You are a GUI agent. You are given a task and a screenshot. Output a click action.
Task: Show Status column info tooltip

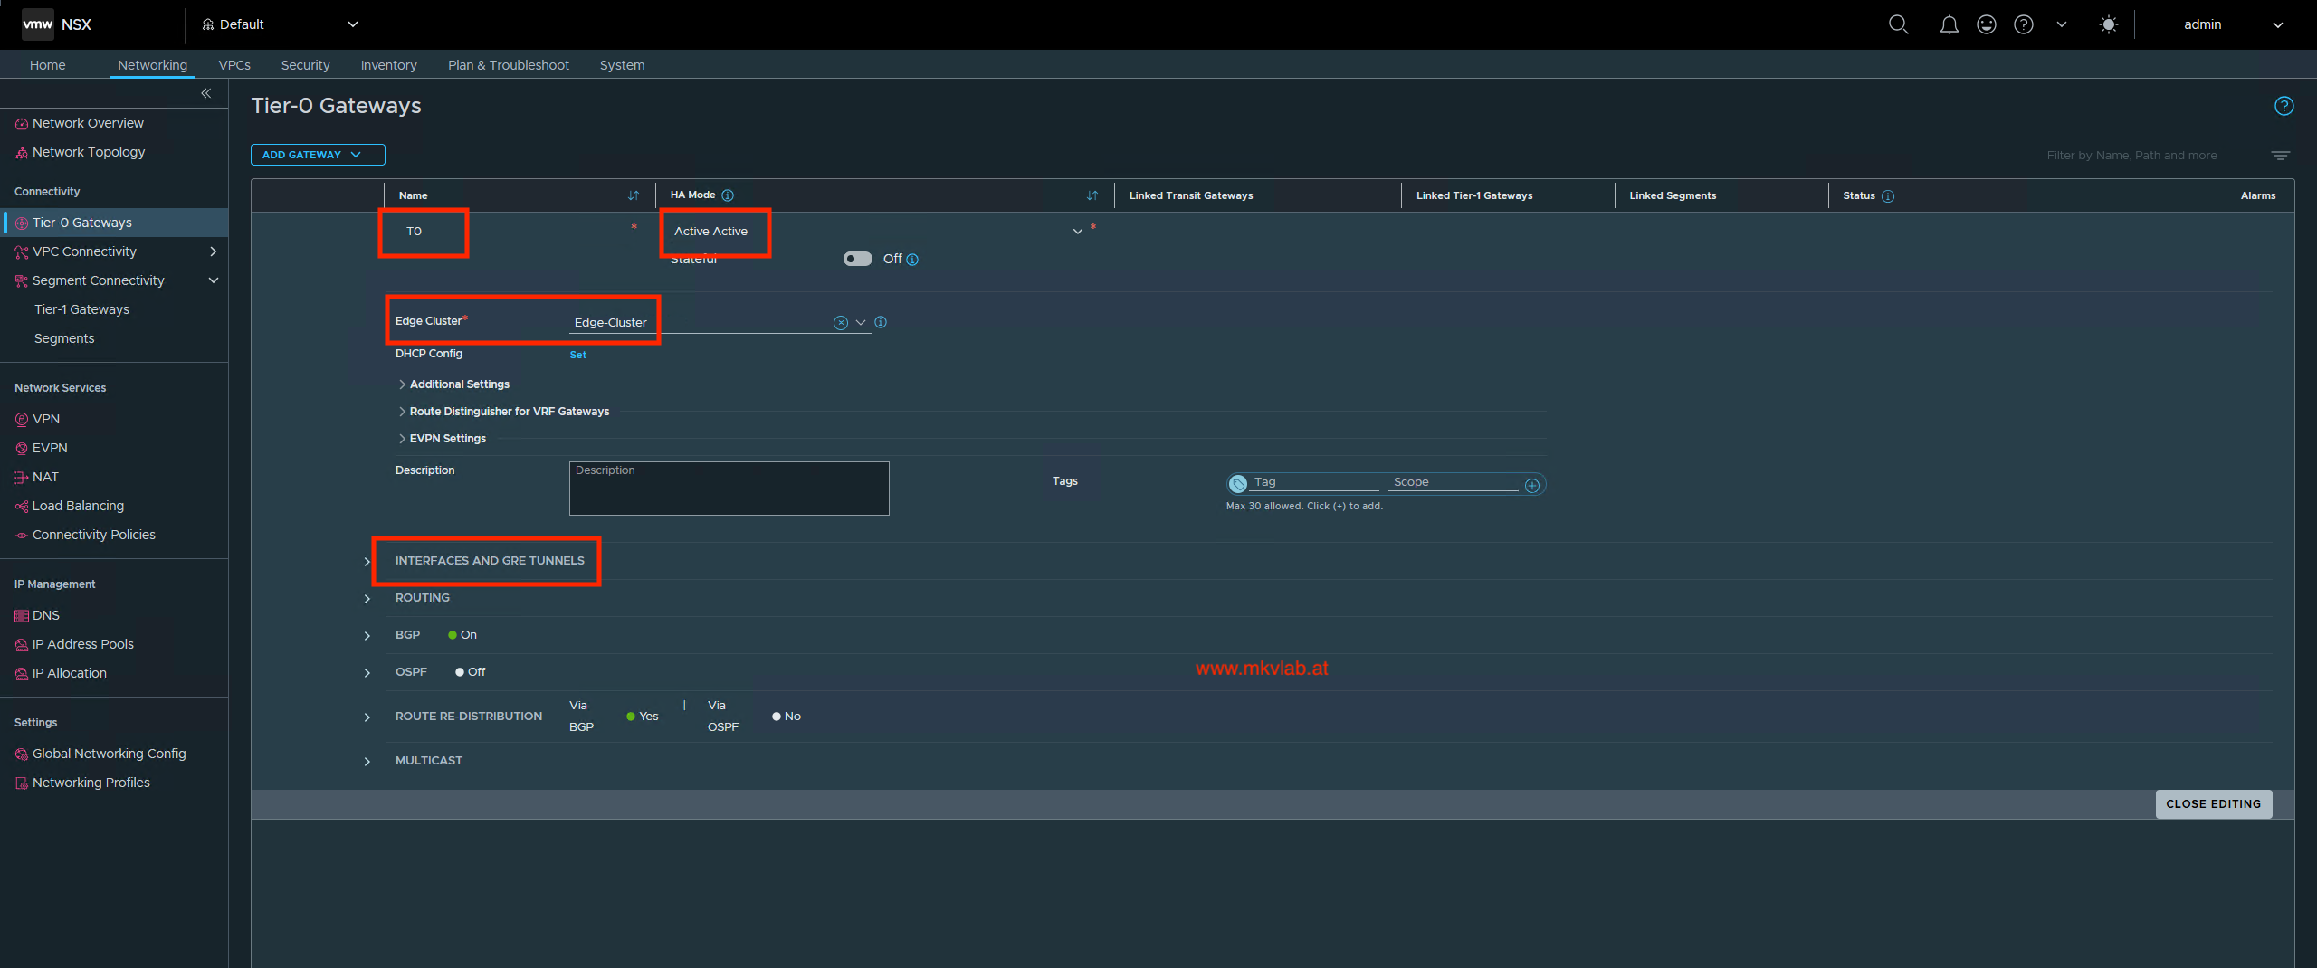[x=1888, y=195]
